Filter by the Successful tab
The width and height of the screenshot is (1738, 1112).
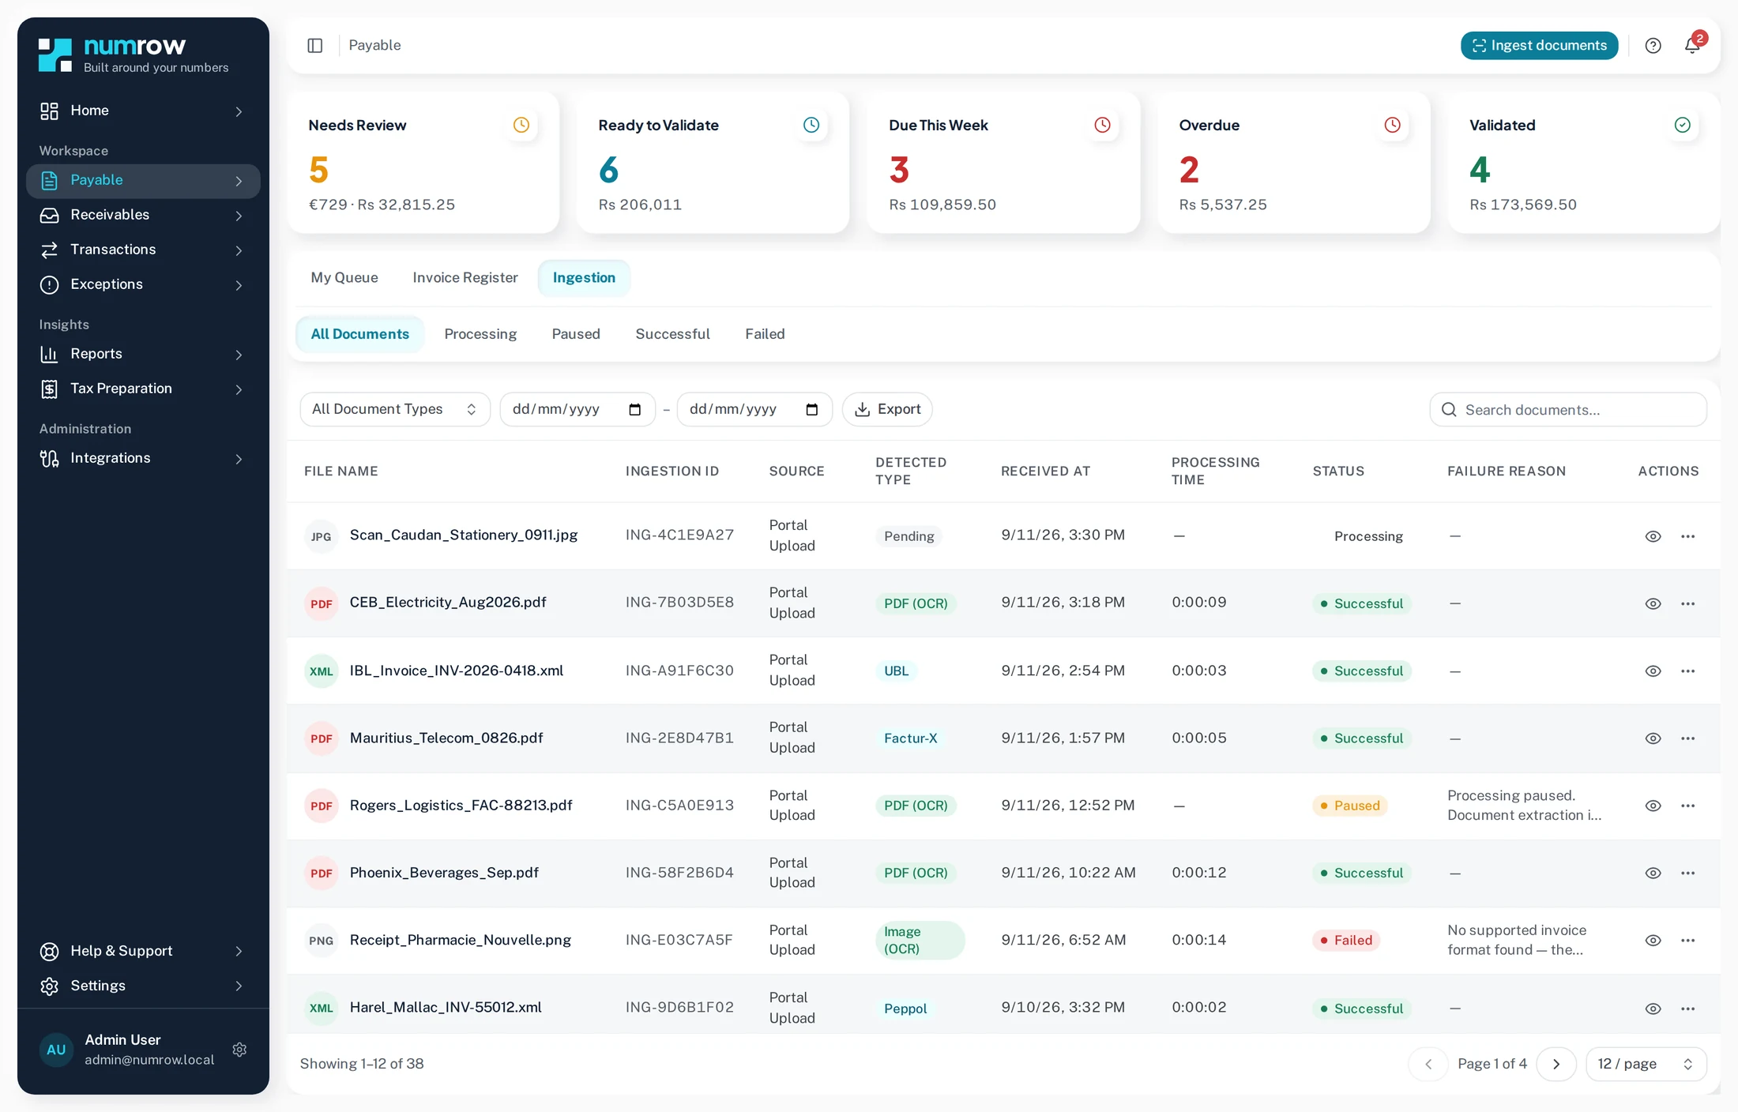pos(672,334)
